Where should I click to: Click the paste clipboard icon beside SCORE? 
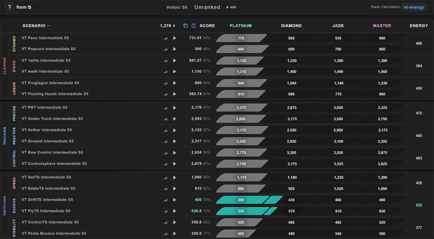[x=194, y=26]
